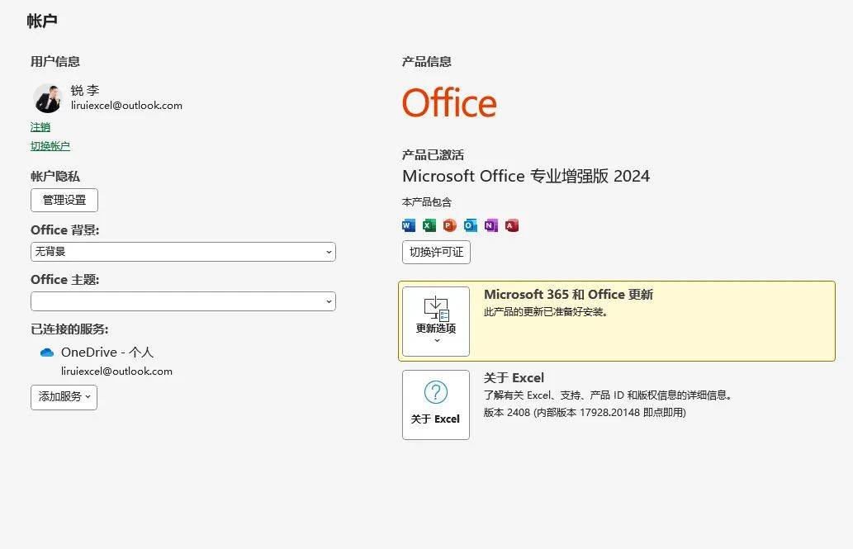Open the 更新选项 menu button

(x=436, y=321)
